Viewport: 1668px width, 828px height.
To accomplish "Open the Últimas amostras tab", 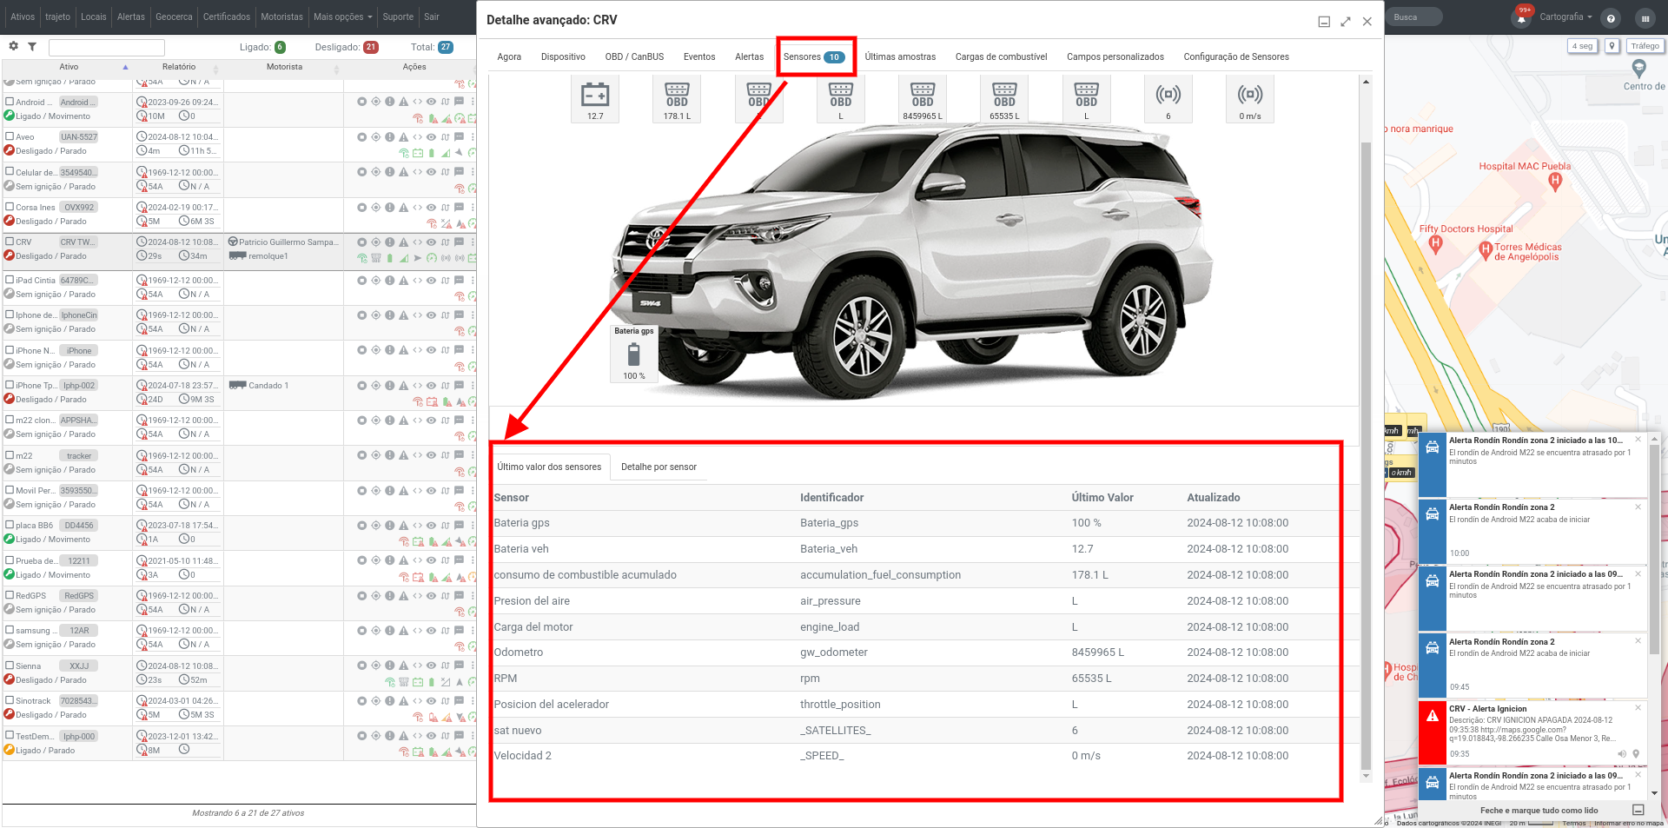I will [x=900, y=56].
